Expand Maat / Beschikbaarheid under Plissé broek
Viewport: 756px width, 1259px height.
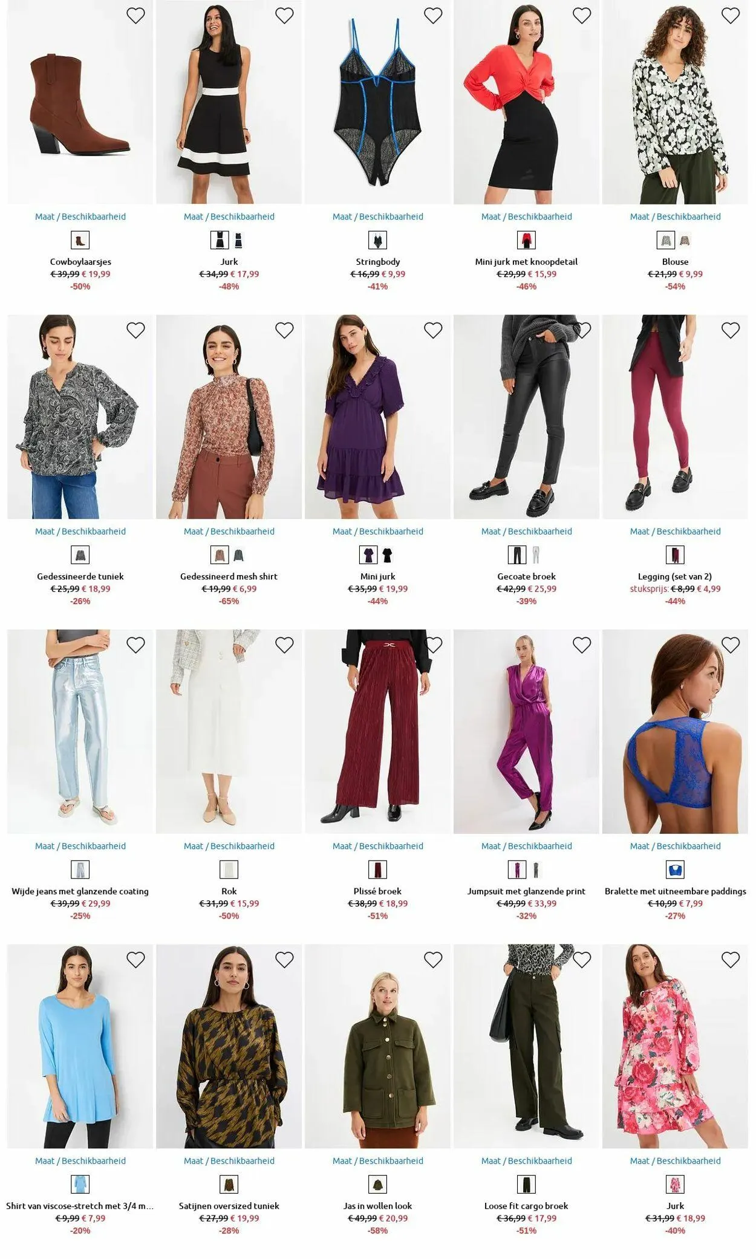point(378,846)
